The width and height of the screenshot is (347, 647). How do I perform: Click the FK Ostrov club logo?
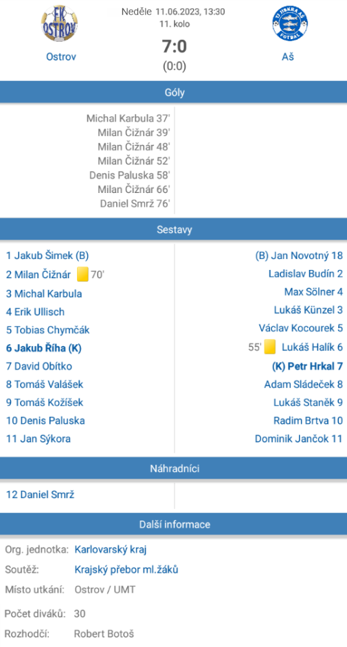60,23
